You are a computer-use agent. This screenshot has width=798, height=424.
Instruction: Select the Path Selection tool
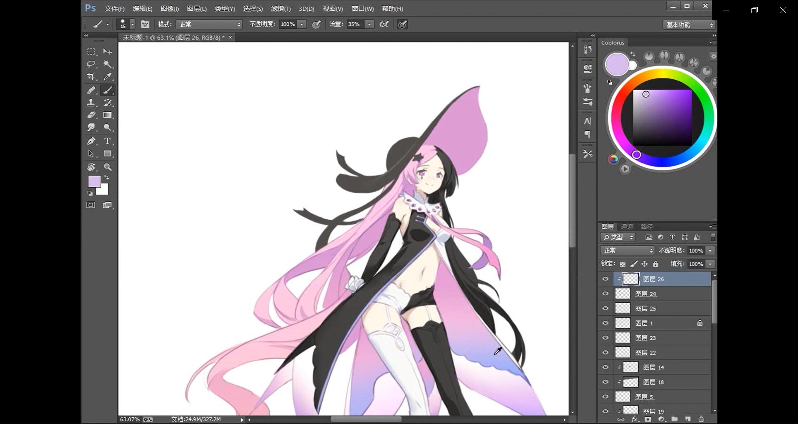point(91,154)
